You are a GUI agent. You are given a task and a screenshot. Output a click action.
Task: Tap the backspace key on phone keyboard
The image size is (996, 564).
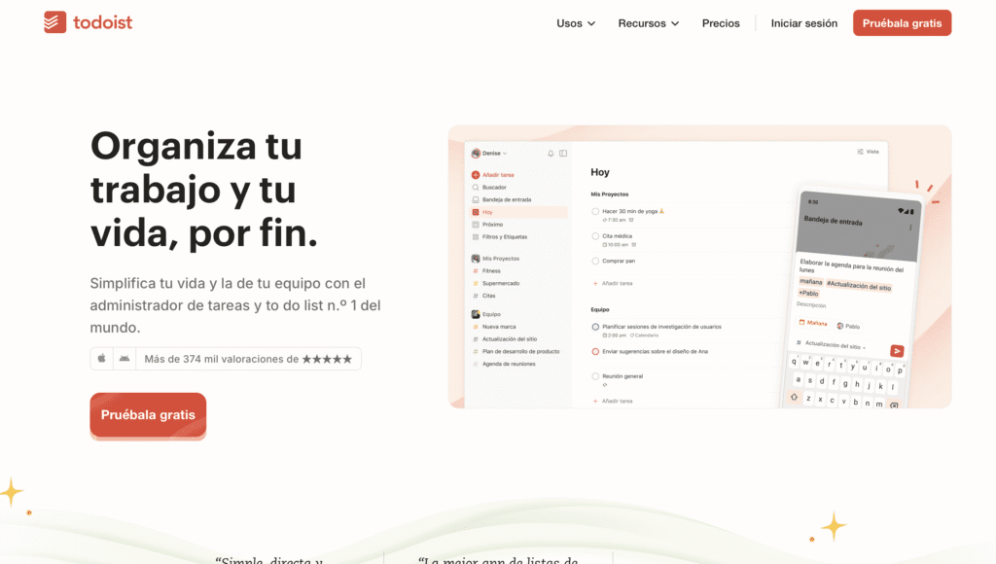(x=895, y=405)
